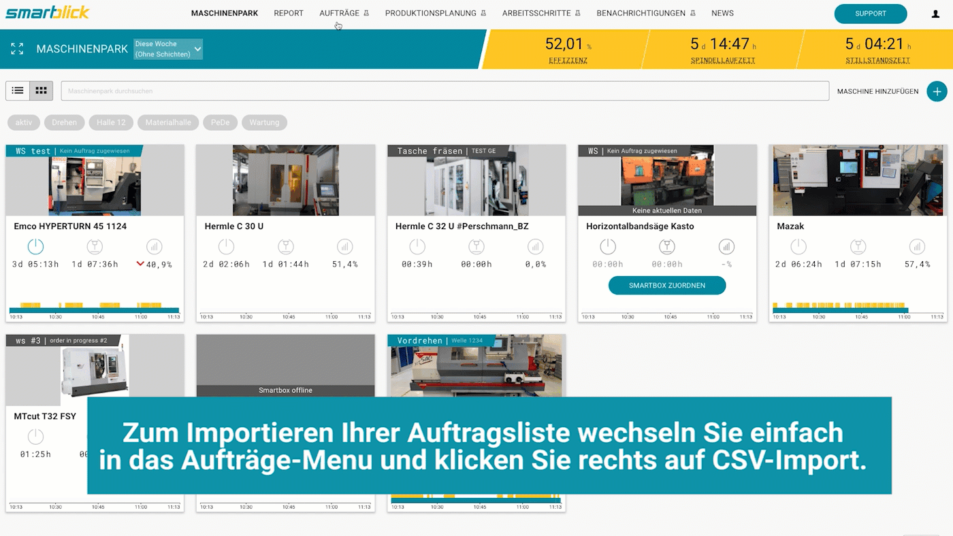
Task: Click the plus icon to add a machine
Action: (937, 91)
